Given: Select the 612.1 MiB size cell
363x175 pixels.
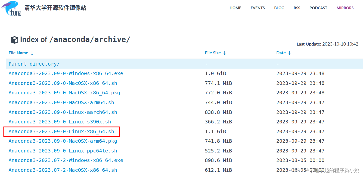Looking at the screenshot, I should pos(218,170).
